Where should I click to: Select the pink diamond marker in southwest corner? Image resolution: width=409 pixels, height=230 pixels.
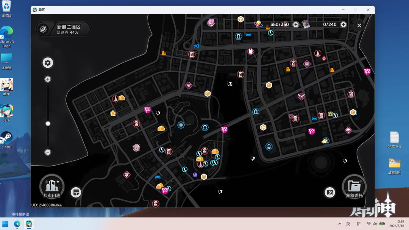[127, 174]
